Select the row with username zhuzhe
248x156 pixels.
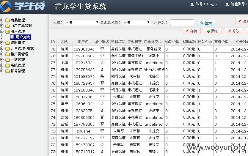149,131
